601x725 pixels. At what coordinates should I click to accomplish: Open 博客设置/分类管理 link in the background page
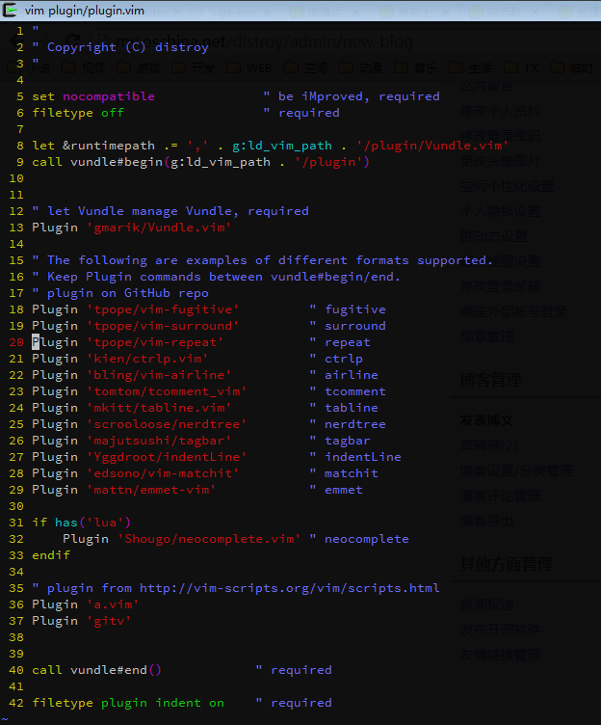point(517,470)
